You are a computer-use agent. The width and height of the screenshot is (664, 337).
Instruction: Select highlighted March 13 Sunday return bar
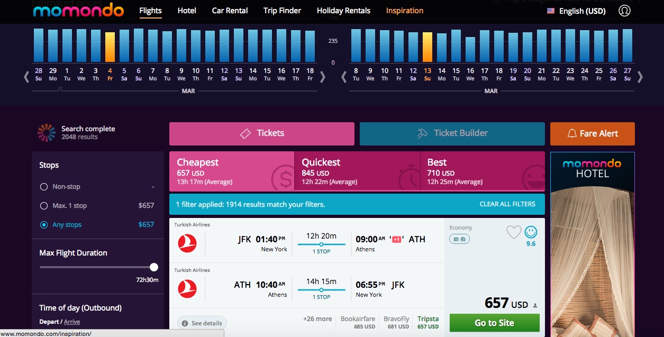[427, 47]
